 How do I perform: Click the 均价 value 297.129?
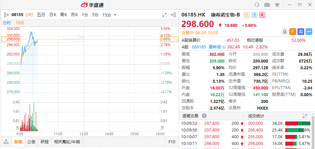click(261, 68)
